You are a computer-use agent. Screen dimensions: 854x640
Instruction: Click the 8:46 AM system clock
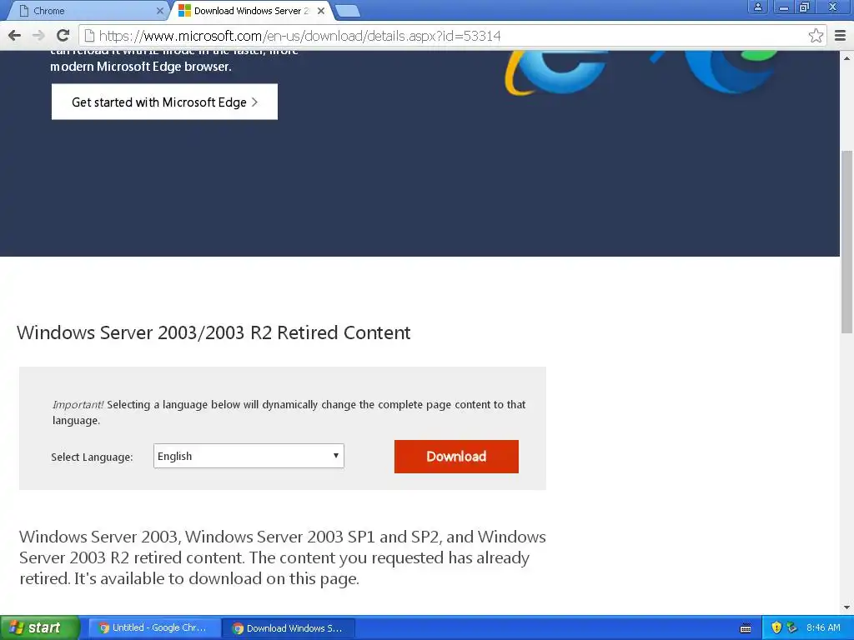pos(823,627)
